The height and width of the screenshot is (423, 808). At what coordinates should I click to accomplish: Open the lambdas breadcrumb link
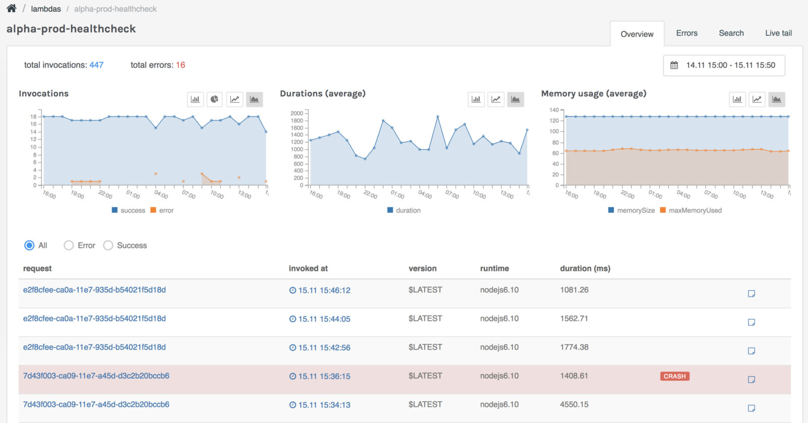(46, 9)
